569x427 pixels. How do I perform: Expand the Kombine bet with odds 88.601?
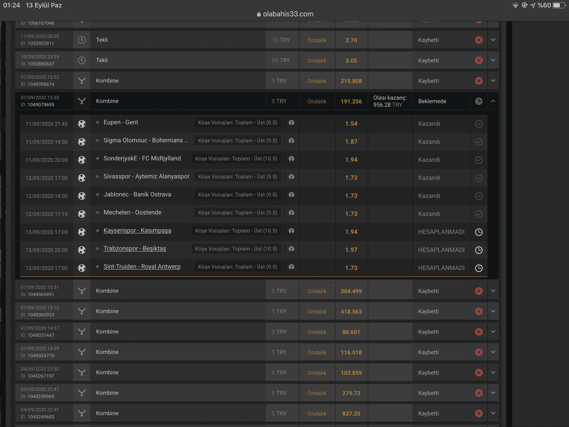point(493,332)
